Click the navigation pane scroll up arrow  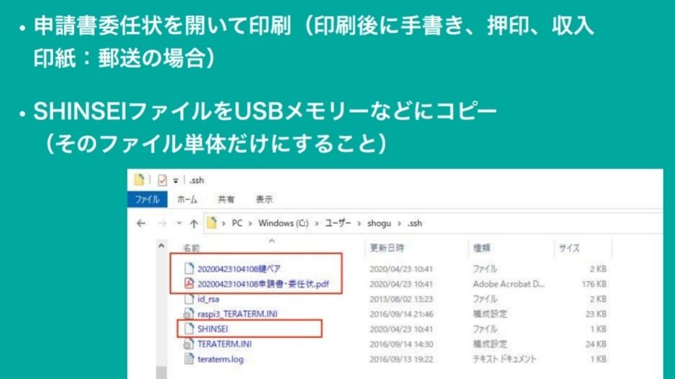161,246
